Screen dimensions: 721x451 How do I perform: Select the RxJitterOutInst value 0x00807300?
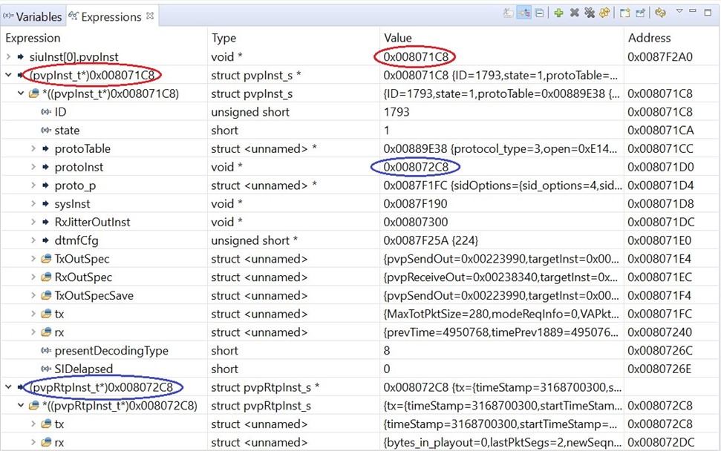pyautogui.click(x=416, y=223)
